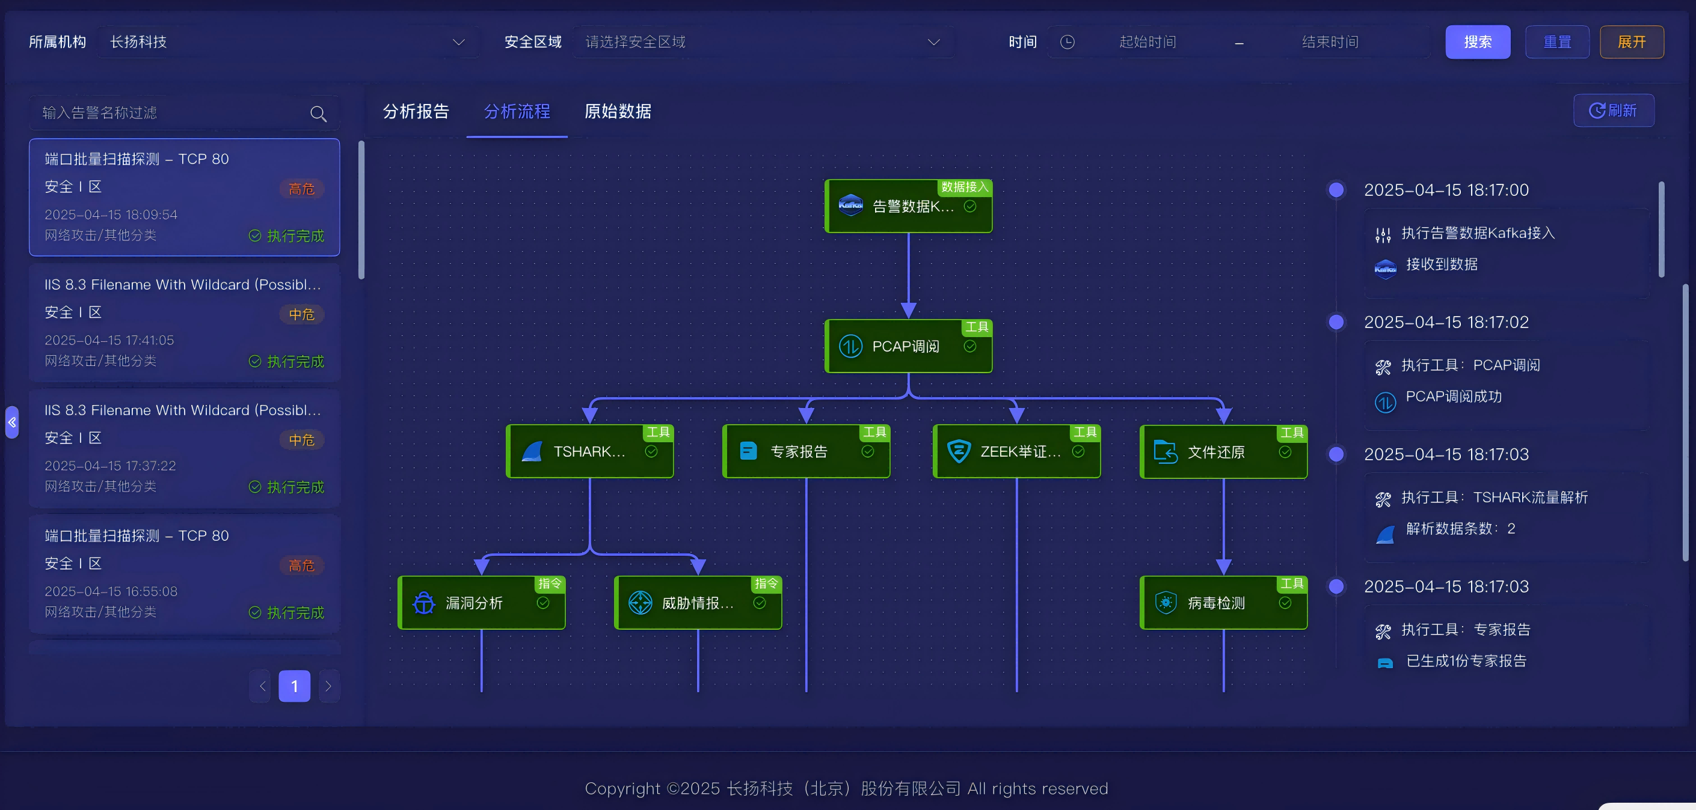Click the Kafka icon in 告警数据 node
The width and height of the screenshot is (1696, 810).
850,206
